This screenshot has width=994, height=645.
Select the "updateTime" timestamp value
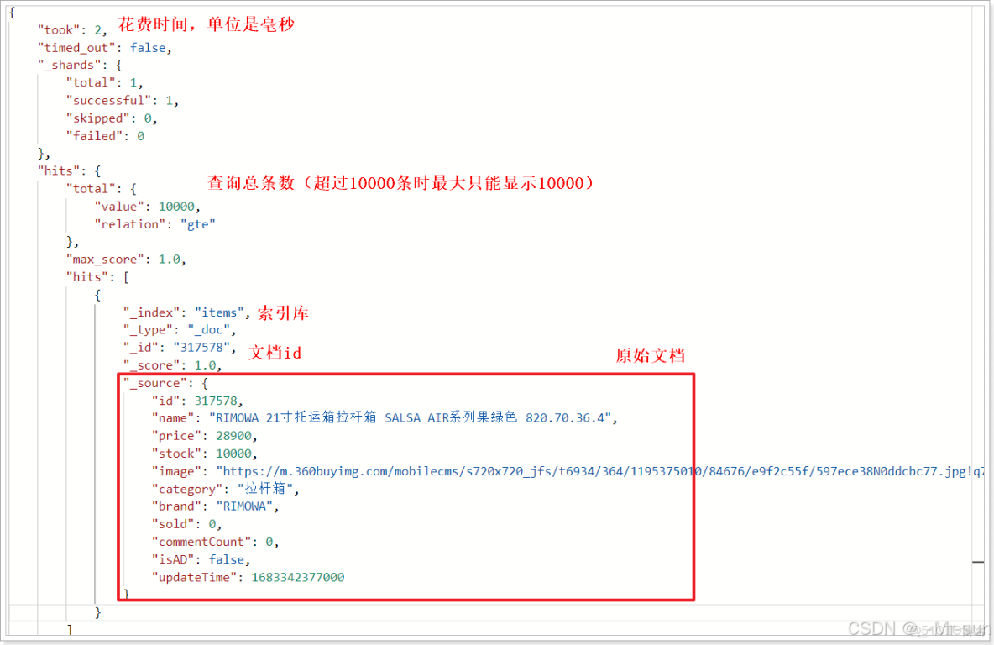click(298, 577)
